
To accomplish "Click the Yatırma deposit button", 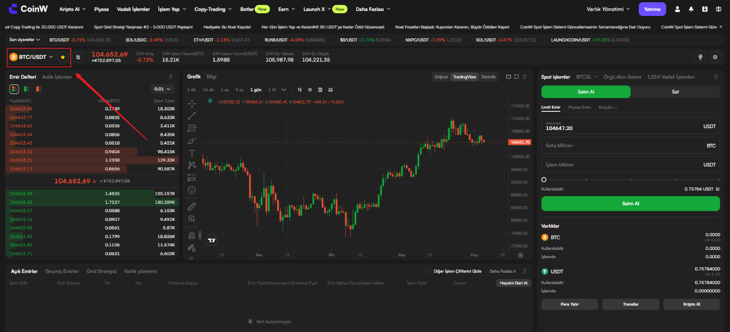I will pos(652,9).
